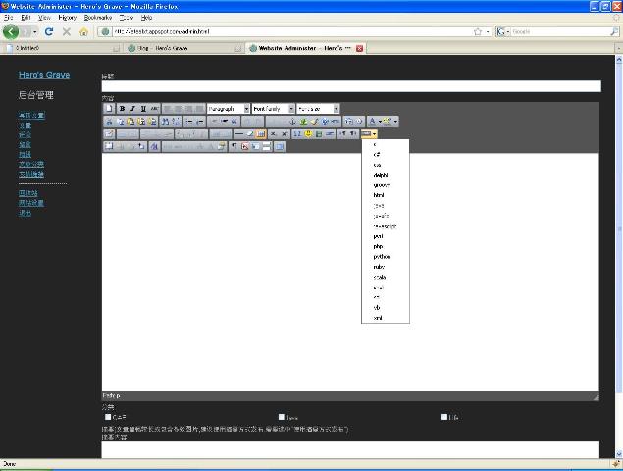
Task: Toggle underline formatting in editor toolbar
Action: (143, 109)
